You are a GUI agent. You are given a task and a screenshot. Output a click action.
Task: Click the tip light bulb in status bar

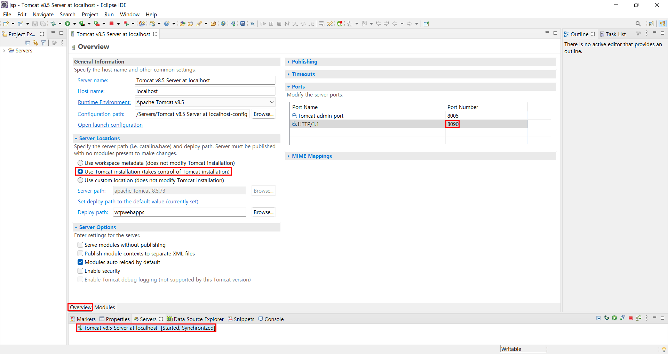click(664, 349)
